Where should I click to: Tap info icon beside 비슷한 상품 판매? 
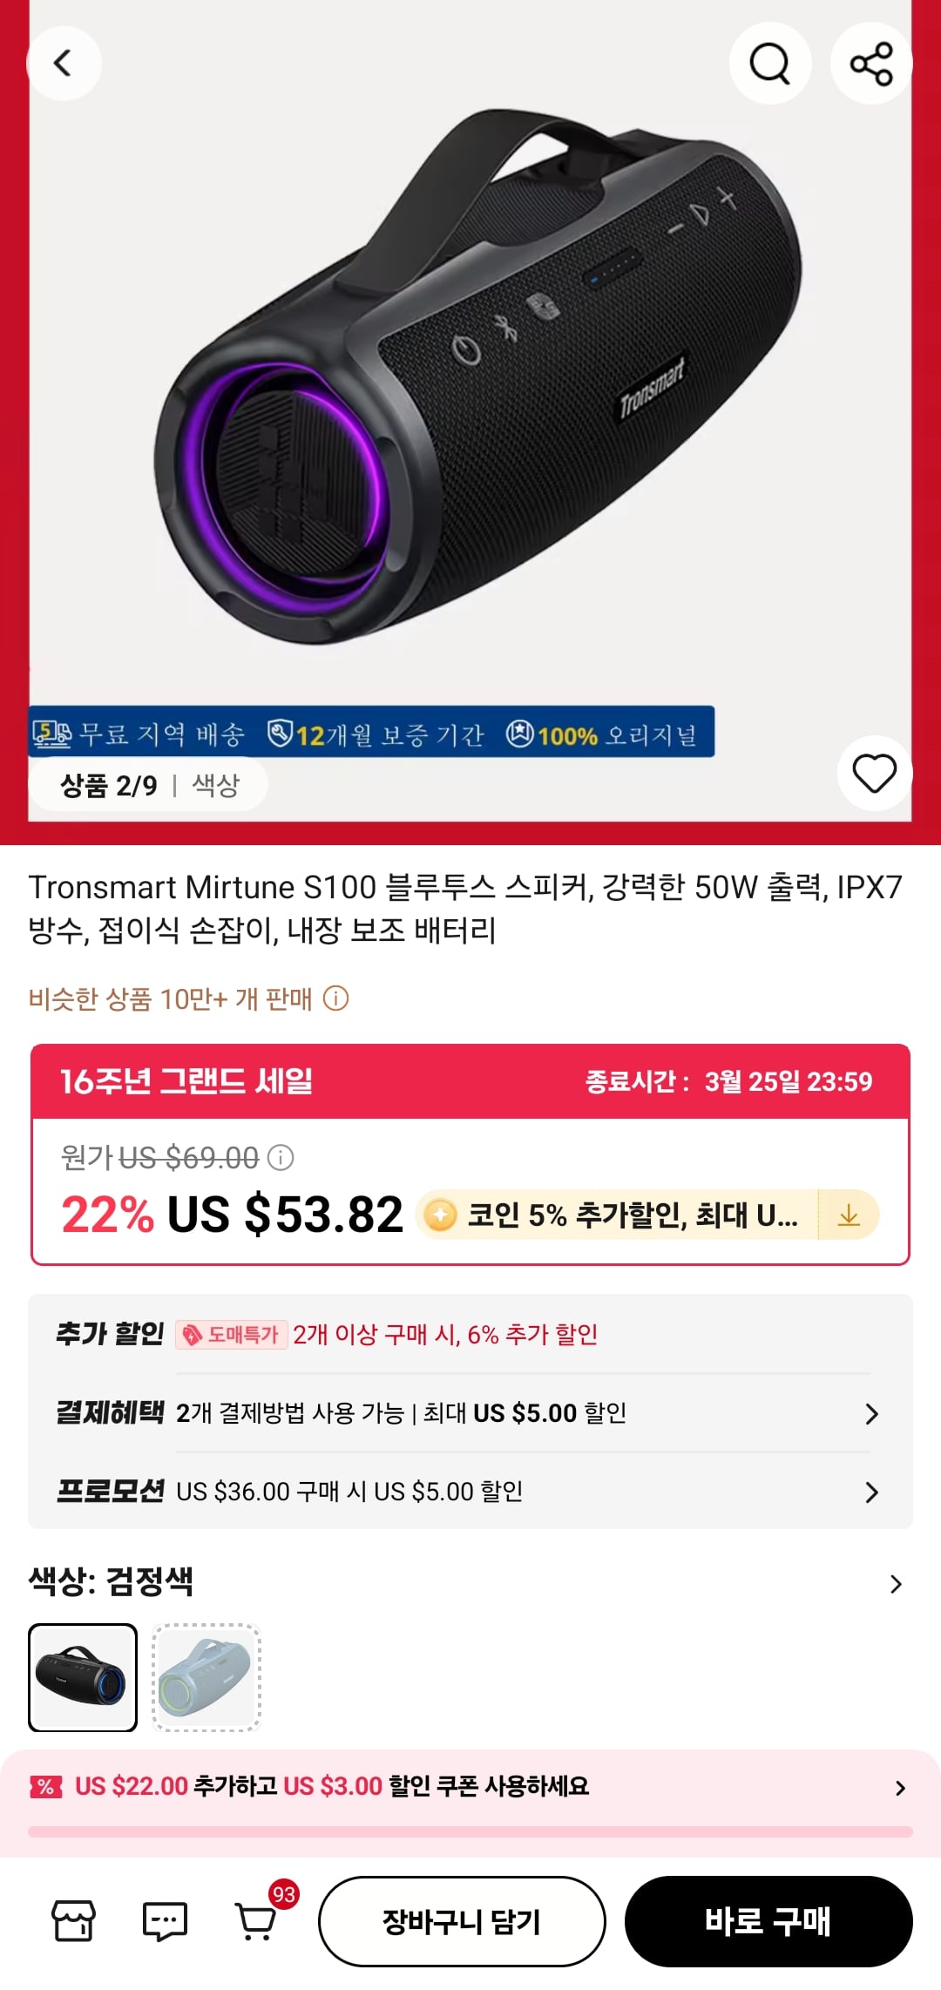pos(336,998)
